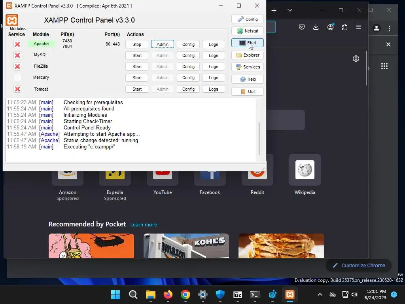The image size is (405, 304).
Task: Open File Explorer from taskbar
Action: (151, 294)
